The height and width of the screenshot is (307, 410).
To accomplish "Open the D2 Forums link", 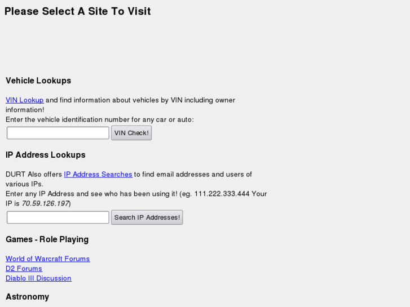I will 24,269.
